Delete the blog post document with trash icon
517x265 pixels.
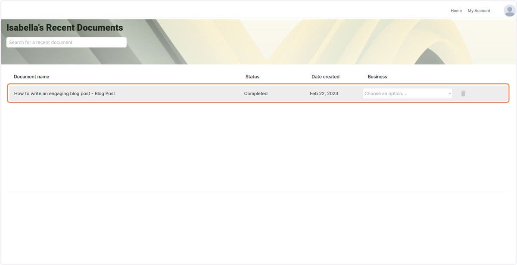463,94
